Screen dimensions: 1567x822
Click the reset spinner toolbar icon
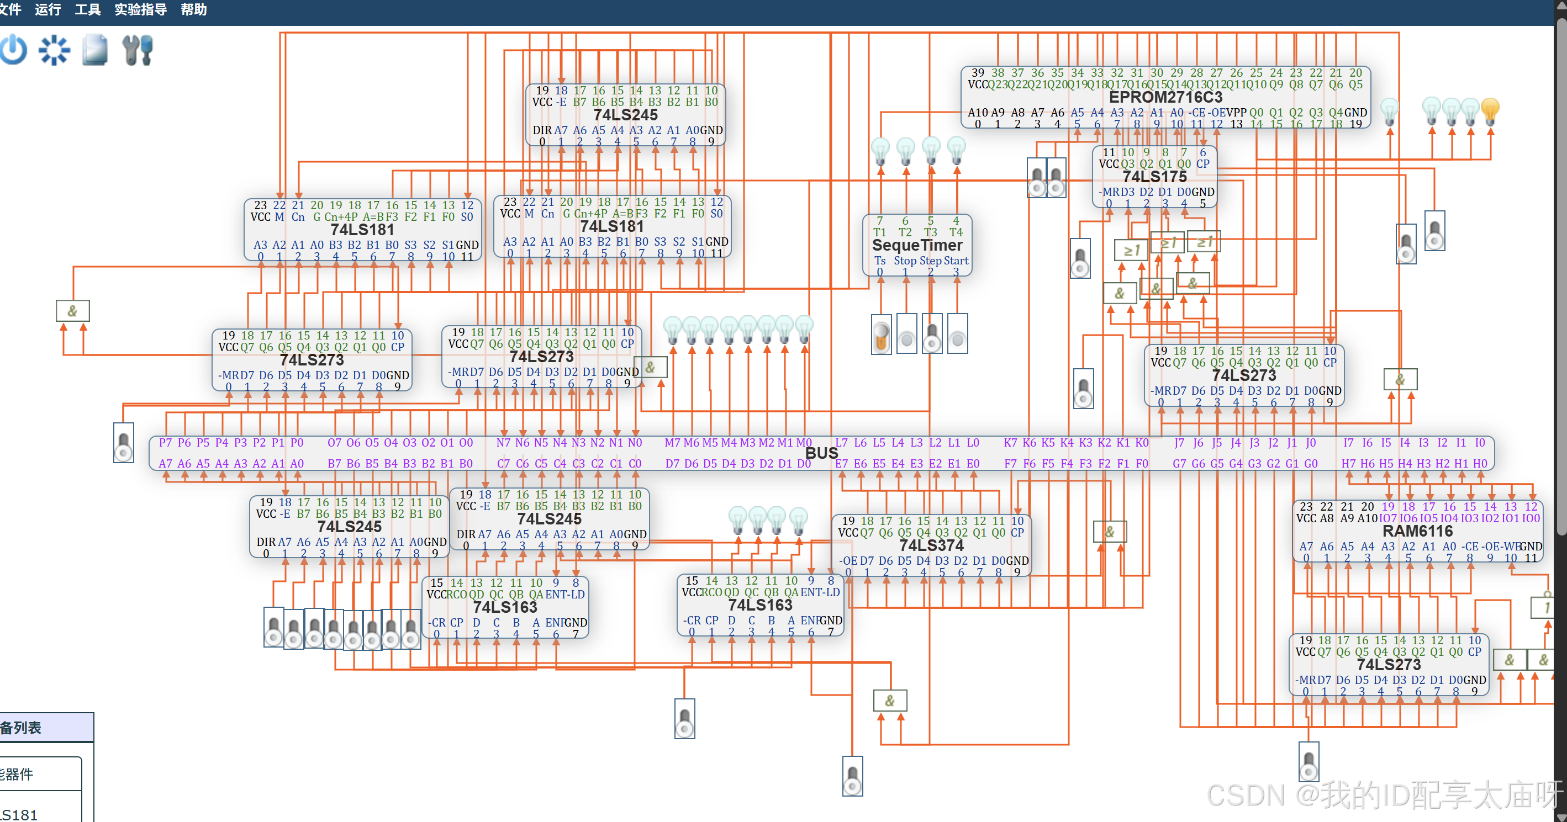point(54,50)
